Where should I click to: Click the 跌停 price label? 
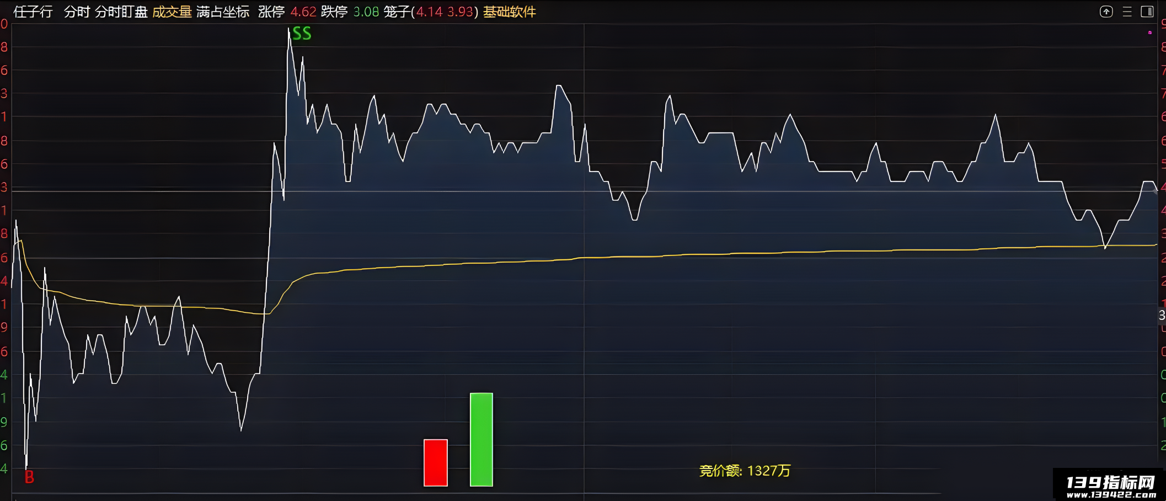coord(350,12)
